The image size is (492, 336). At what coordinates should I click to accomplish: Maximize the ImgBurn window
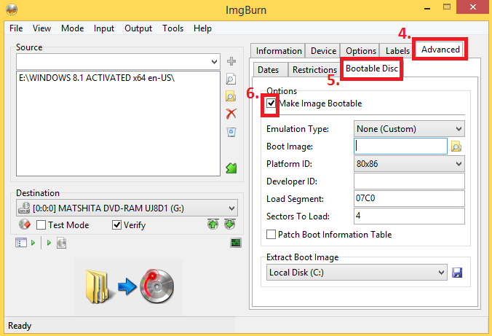point(447,7)
